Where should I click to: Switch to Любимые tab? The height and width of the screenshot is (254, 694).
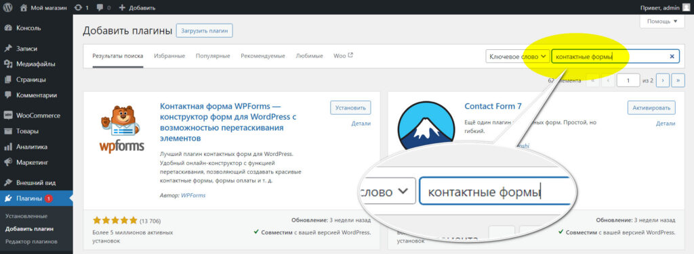pyautogui.click(x=309, y=56)
